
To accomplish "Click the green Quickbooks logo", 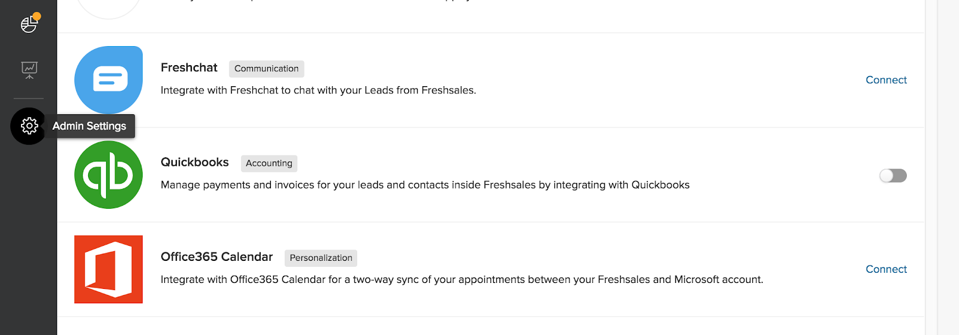I will pyautogui.click(x=108, y=175).
